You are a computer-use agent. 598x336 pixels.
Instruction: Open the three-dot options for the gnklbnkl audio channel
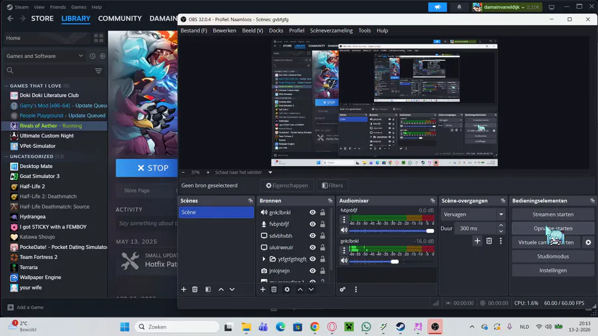344,250
